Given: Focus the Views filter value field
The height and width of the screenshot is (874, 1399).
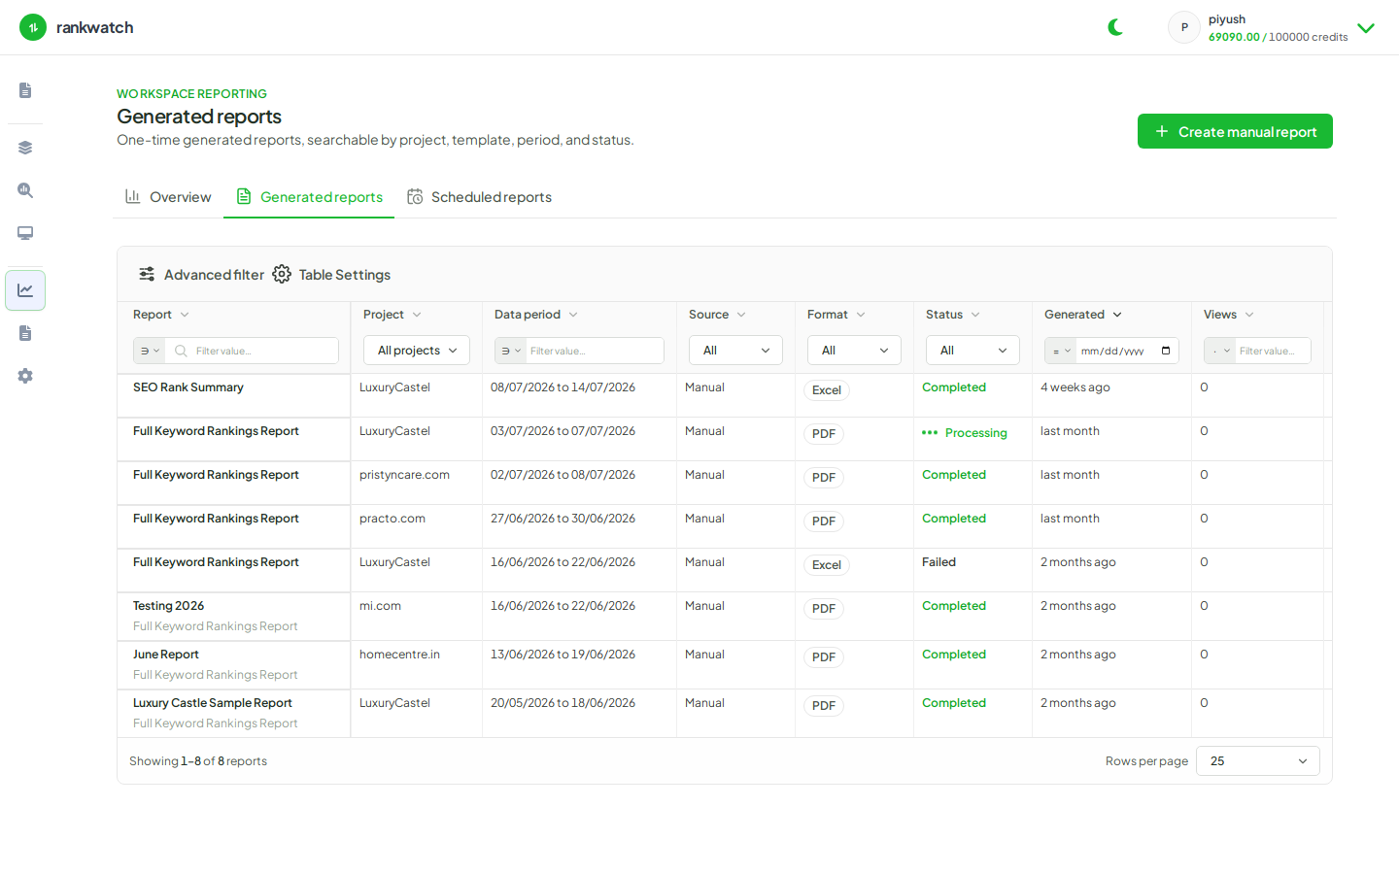Looking at the screenshot, I should (x=1273, y=351).
